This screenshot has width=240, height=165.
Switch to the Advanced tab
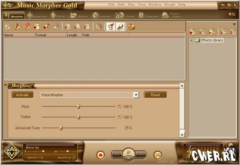(x=37, y=16)
